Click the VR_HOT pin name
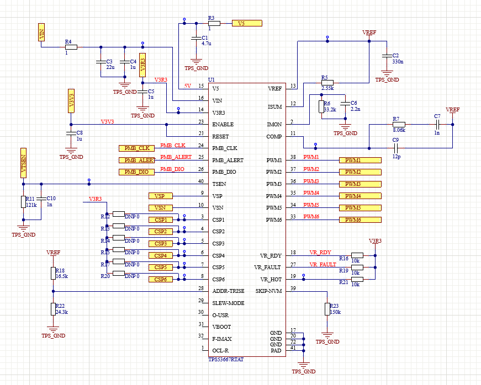The height and width of the screenshot is (385, 481). (271, 279)
